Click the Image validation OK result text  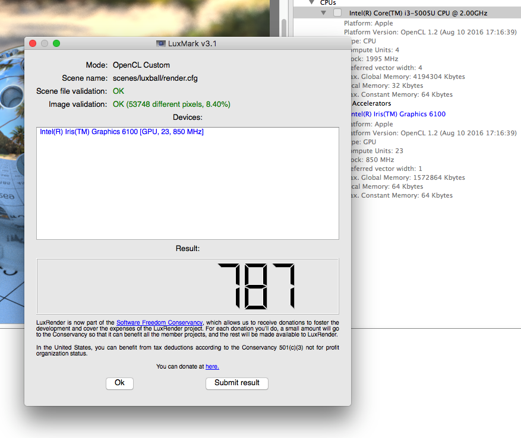(172, 104)
